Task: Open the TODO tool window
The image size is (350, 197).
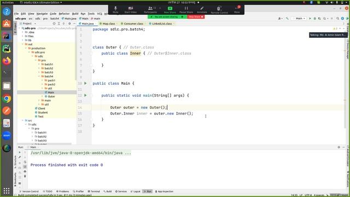Action: [48, 192]
